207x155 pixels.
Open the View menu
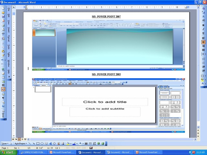coord(9,22)
